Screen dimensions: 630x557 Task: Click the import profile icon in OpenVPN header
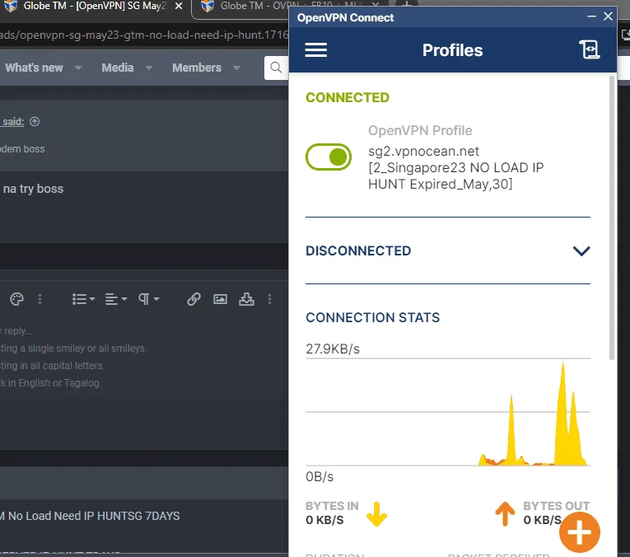pyautogui.click(x=590, y=49)
